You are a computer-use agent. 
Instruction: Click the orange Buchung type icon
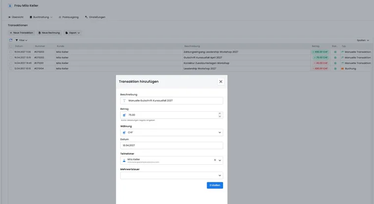tap(343, 69)
